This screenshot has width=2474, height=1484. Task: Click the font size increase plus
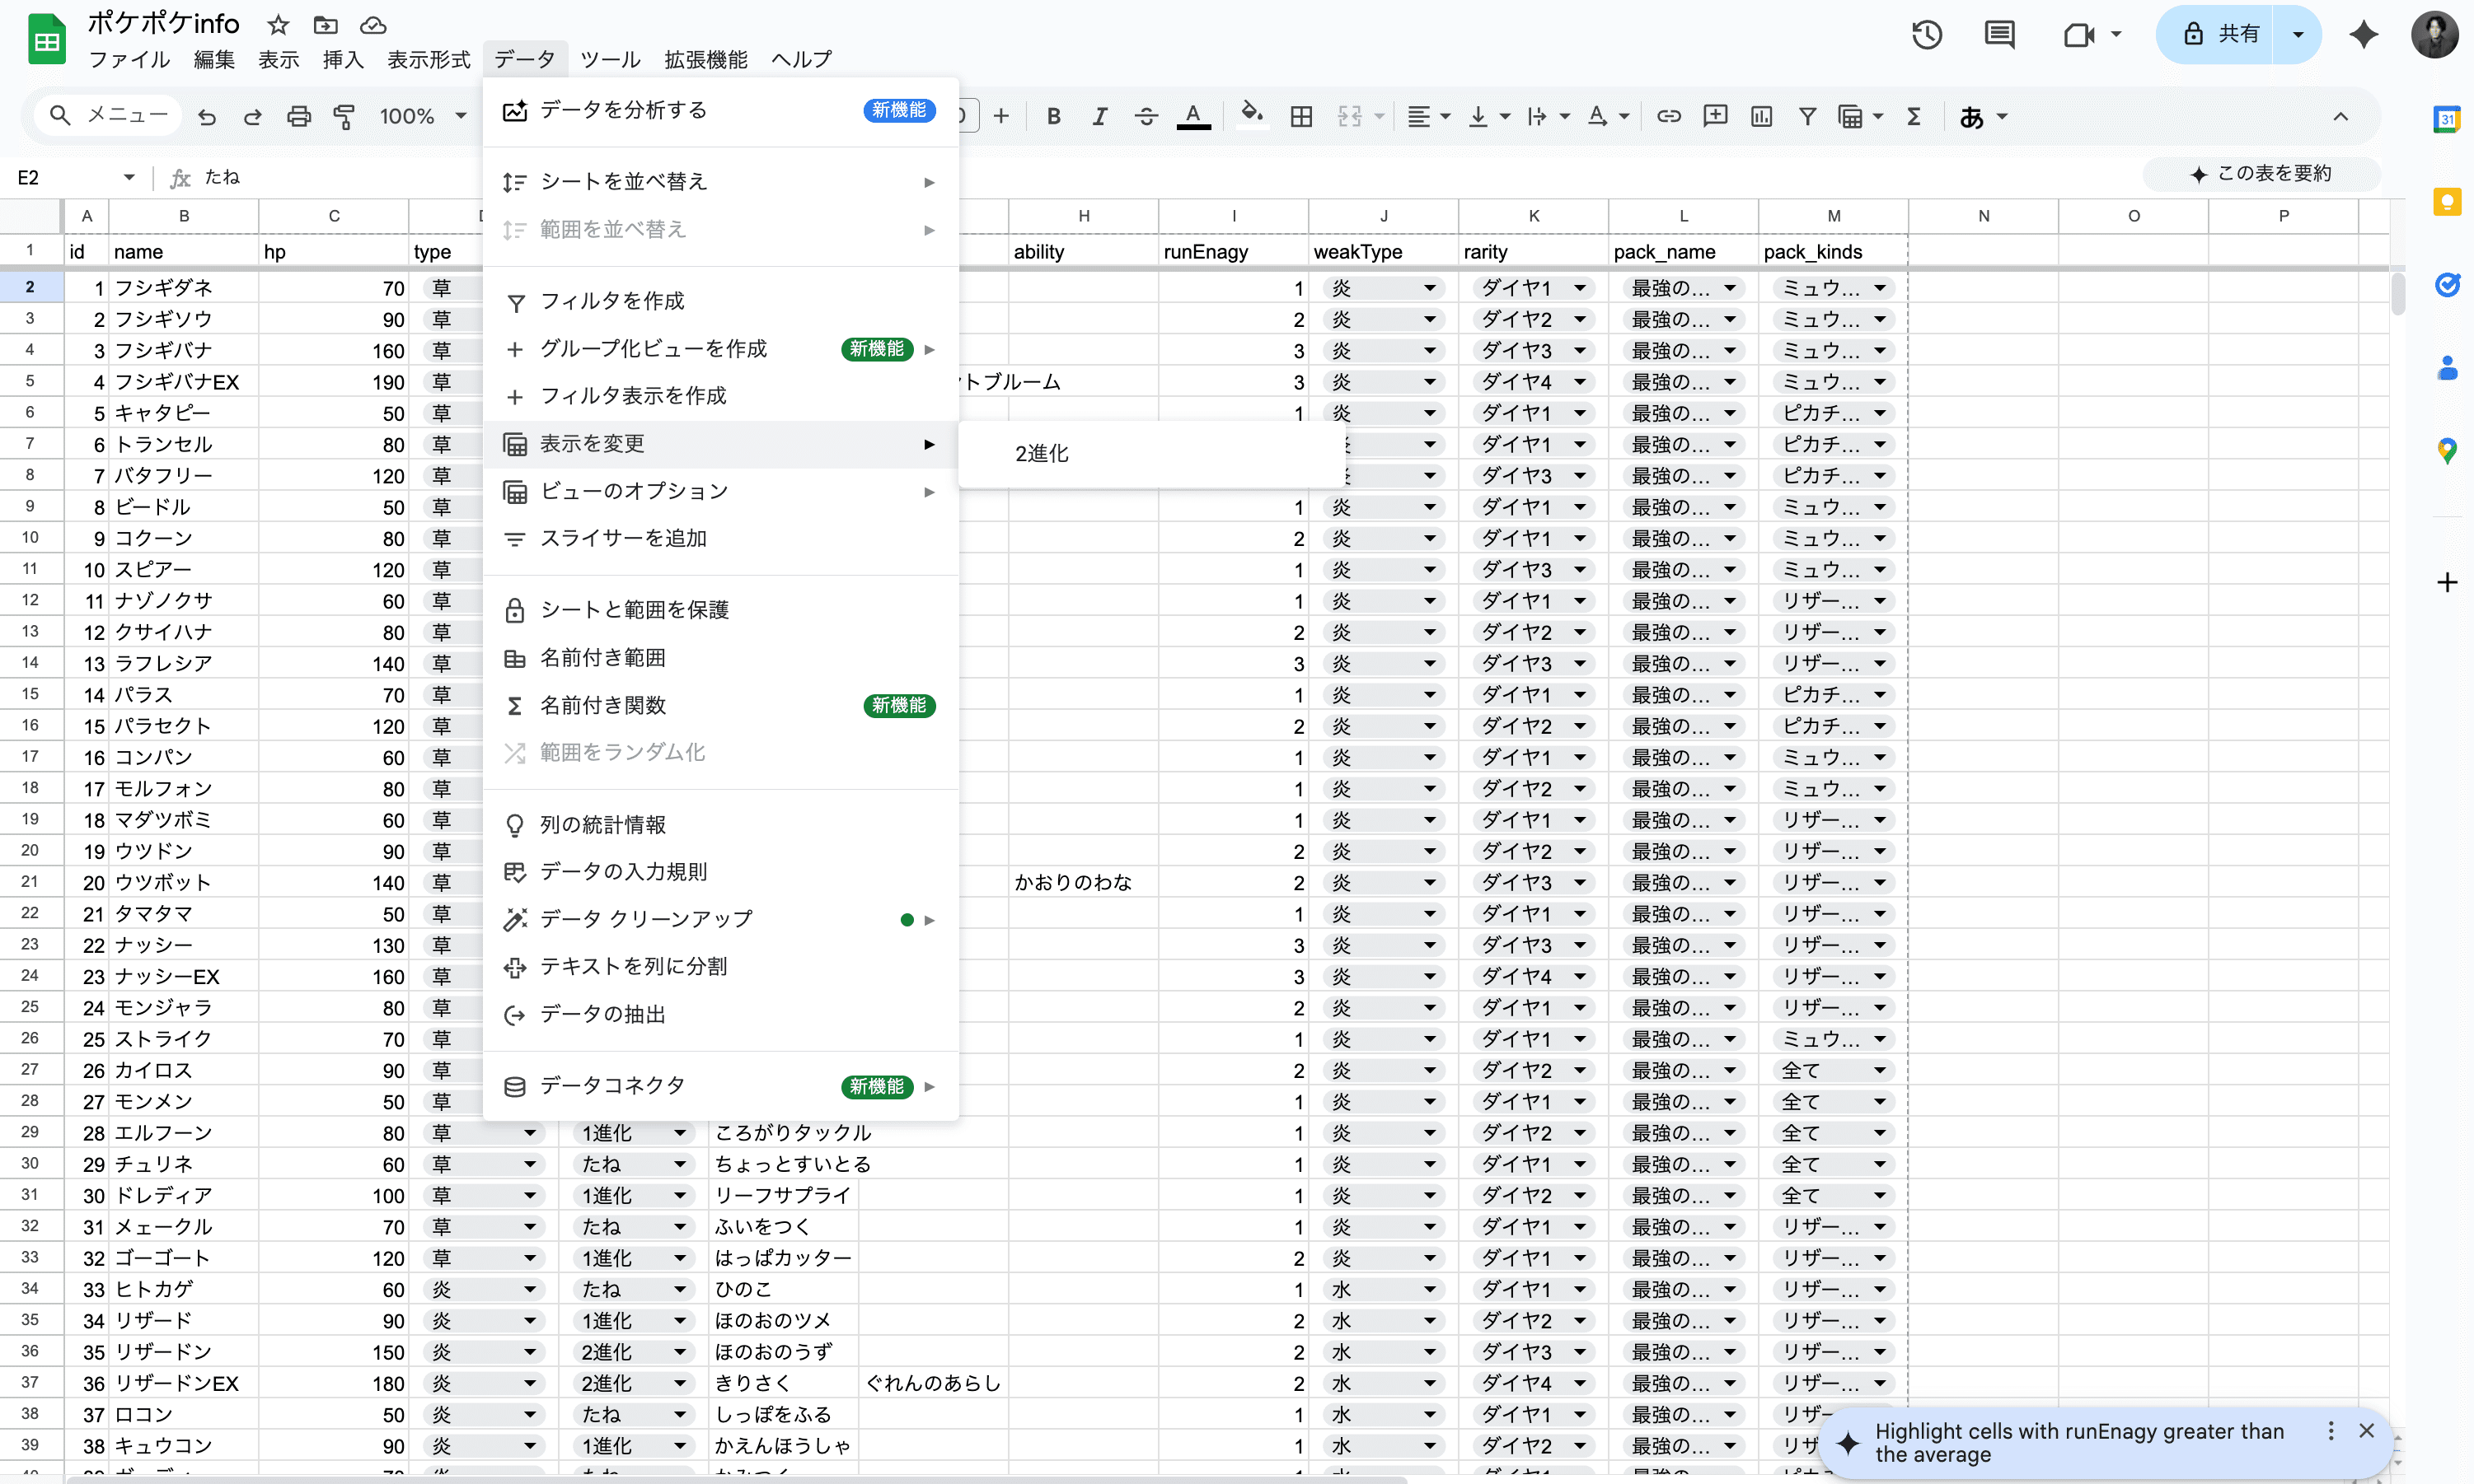tap(1001, 117)
